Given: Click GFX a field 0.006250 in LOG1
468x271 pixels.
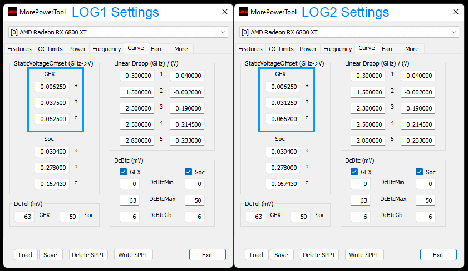Looking at the screenshot, I should [52, 87].
